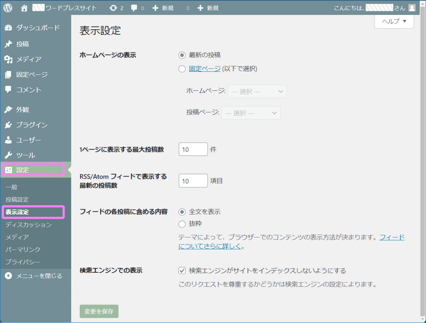
Task: Select the 抜粋 radio button
Action: [182, 224]
